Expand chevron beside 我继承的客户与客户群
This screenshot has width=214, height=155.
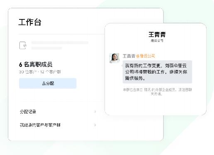(x=95, y=125)
